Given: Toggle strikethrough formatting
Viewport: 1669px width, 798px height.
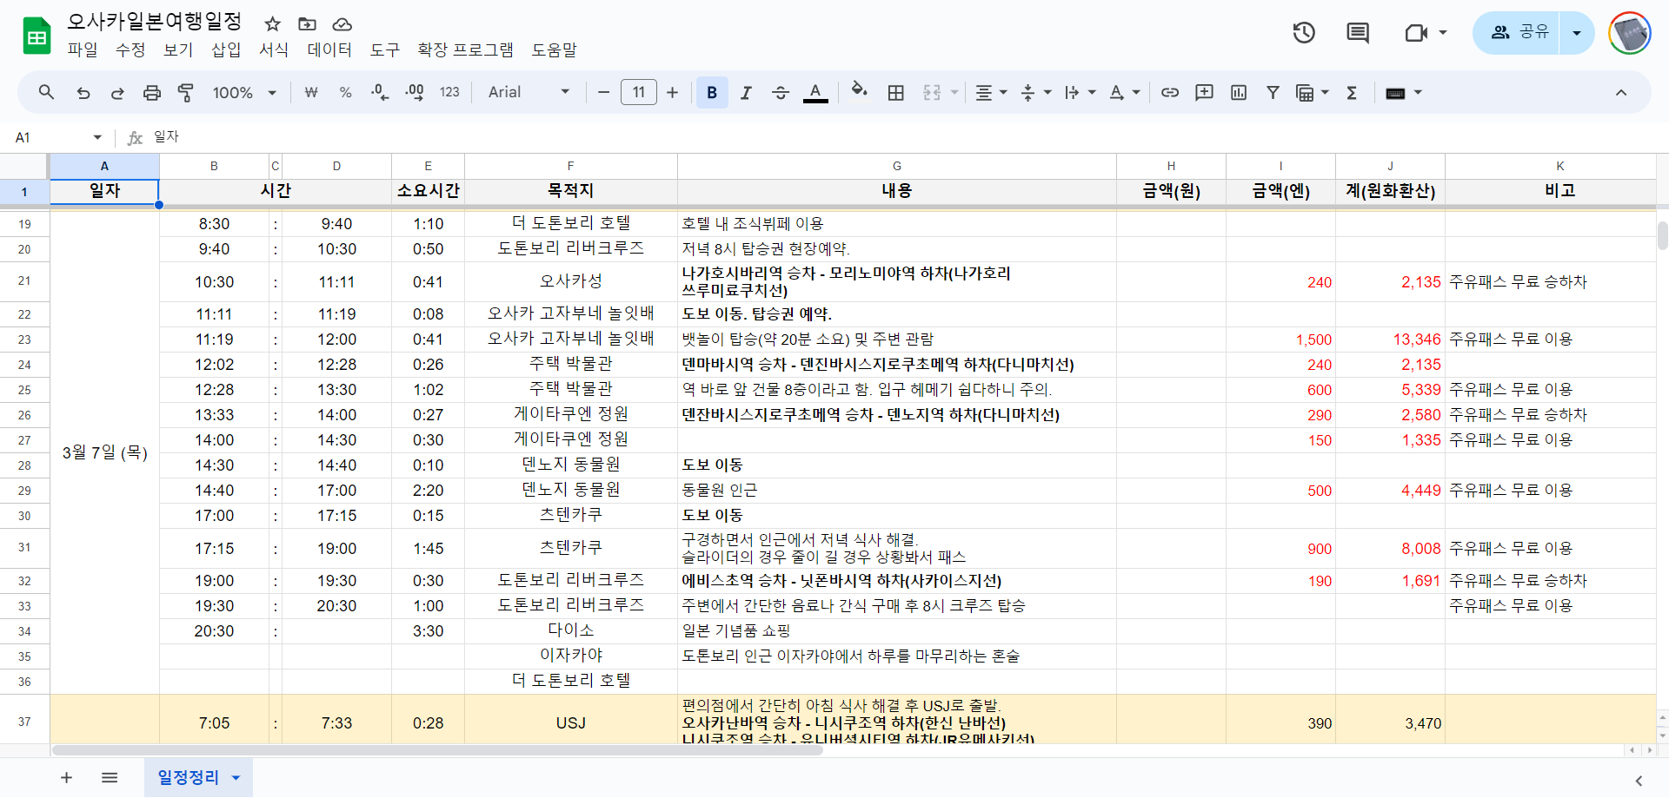Looking at the screenshot, I should pos(781,92).
